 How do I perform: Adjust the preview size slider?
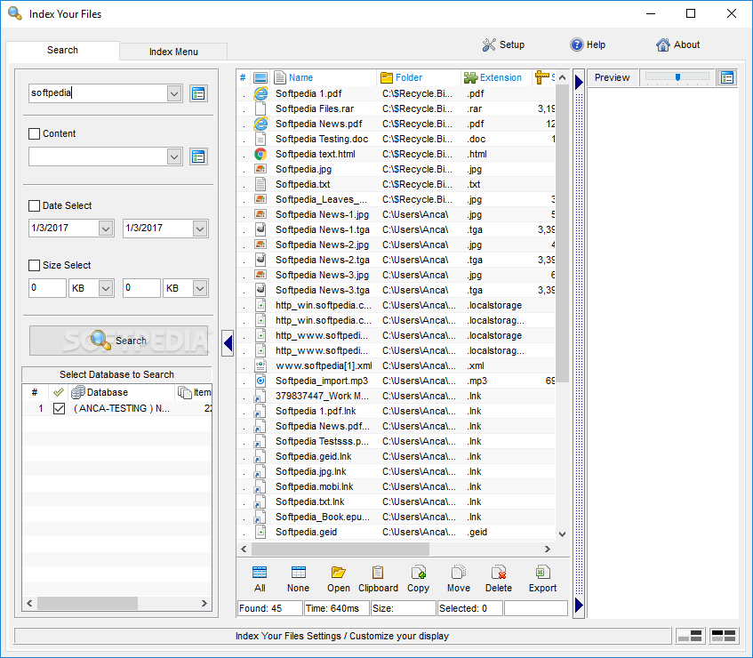[677, 76]
